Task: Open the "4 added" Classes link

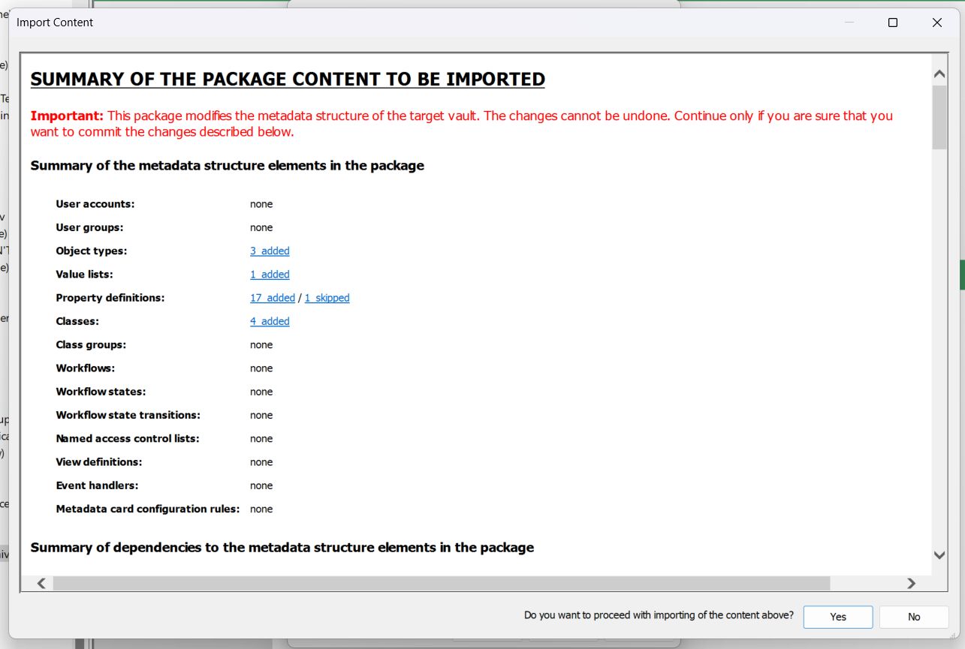Action: [270, 321]
